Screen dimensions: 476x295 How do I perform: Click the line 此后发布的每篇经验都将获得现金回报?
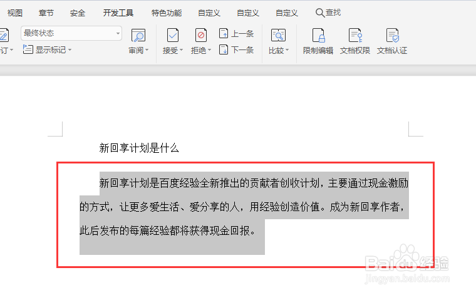click(x=167, y=230)
